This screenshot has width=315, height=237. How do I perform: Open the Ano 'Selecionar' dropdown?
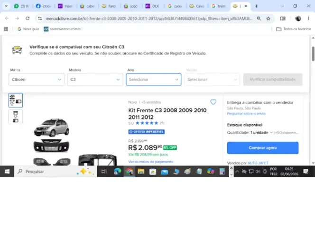click(x=154, y=80)
